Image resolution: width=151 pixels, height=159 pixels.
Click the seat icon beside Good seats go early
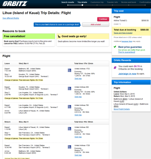click(59, 36)
